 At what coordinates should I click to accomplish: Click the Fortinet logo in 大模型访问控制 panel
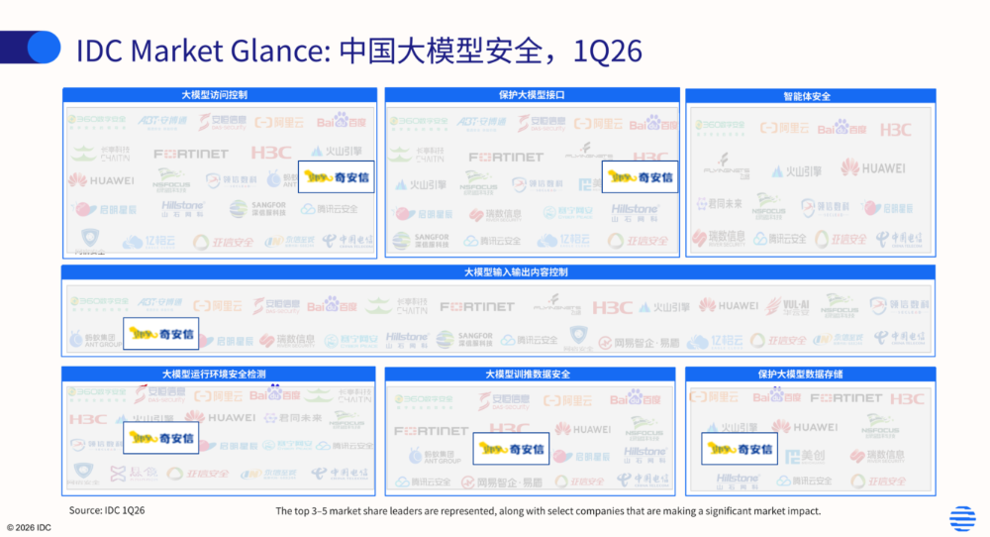point(191,154)
